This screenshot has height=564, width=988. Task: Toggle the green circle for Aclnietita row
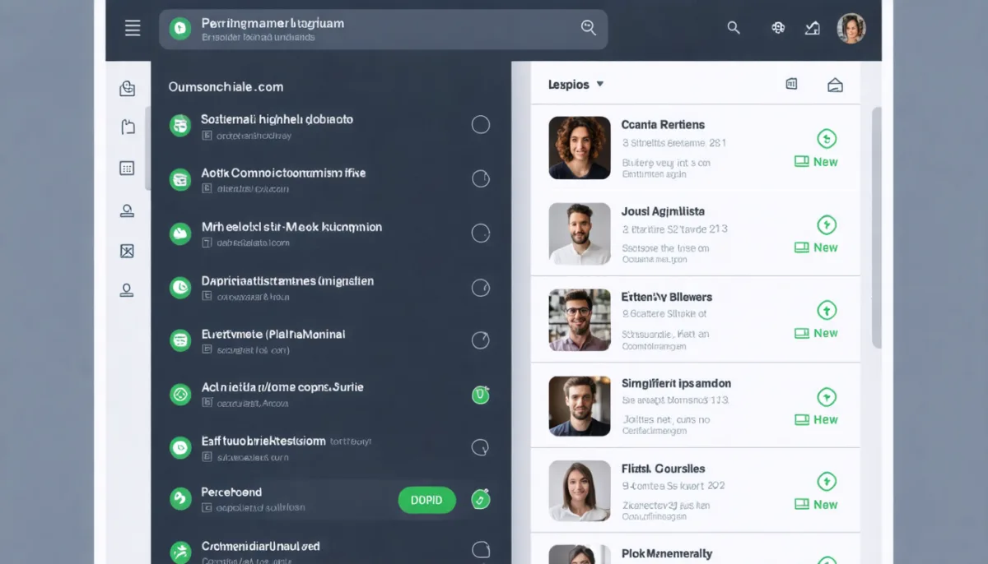pos(481,395)
